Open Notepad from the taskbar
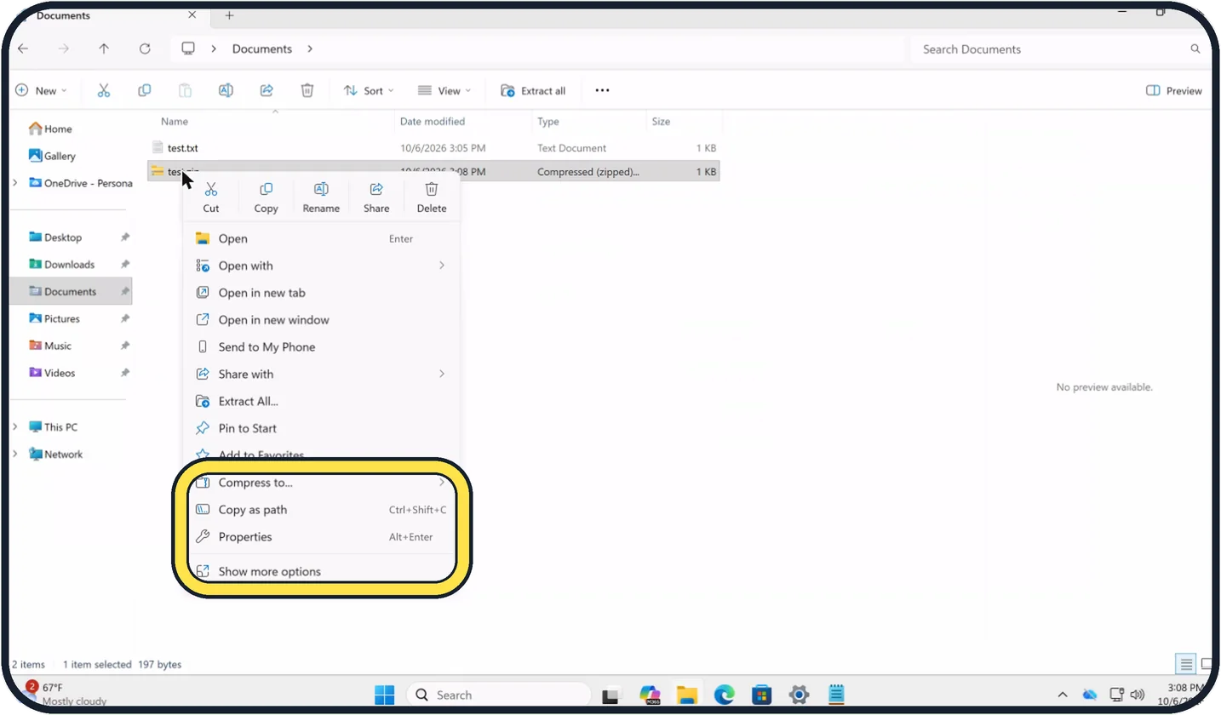1221x715 pixels. pos(836,695)
